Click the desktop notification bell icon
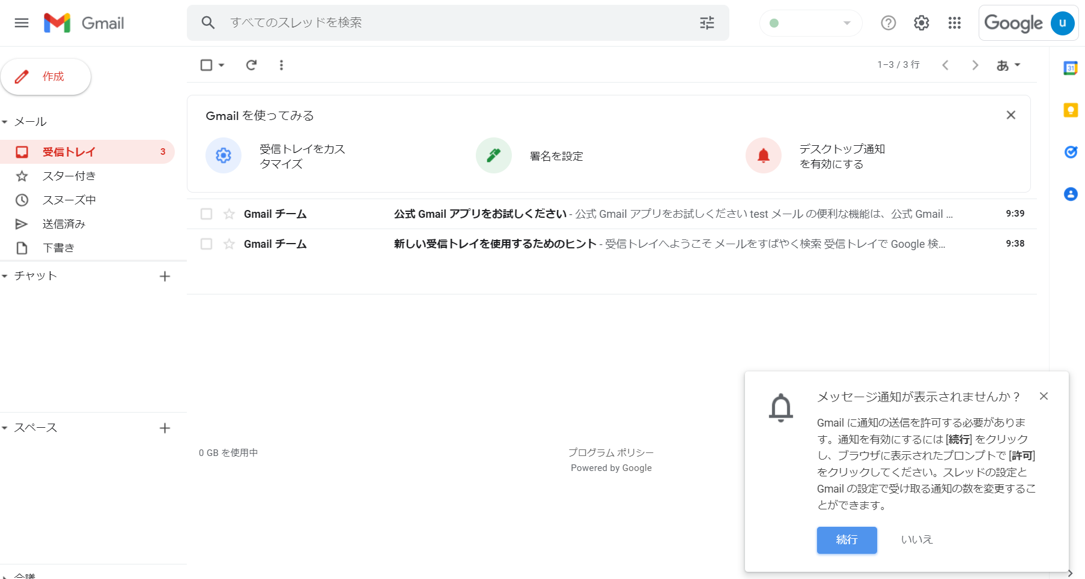 pos(764,155)
